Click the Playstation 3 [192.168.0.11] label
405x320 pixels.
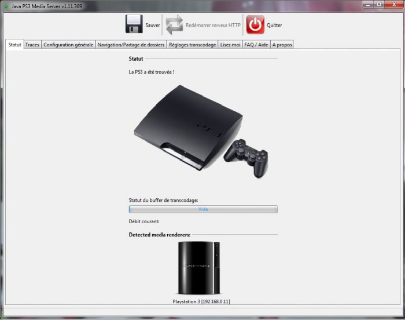201,301
